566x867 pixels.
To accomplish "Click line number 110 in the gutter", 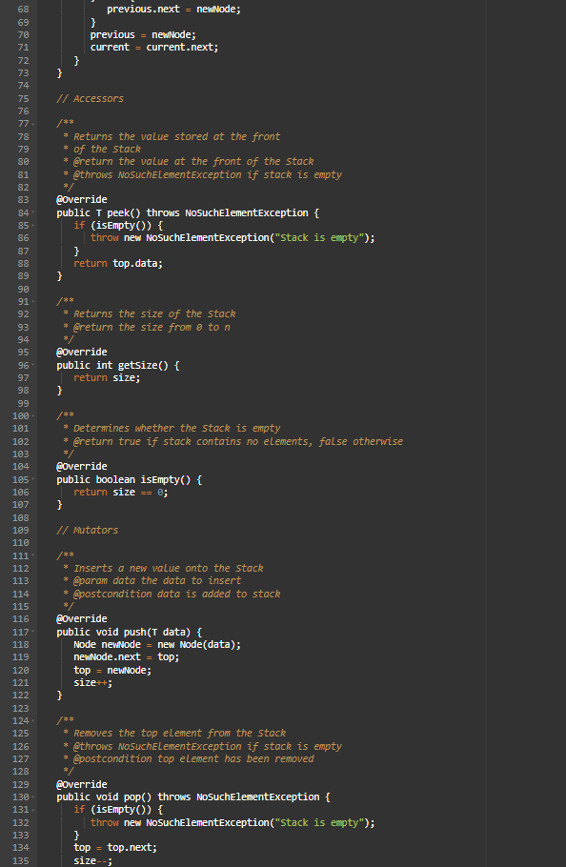I will click(x=20, y=543).
